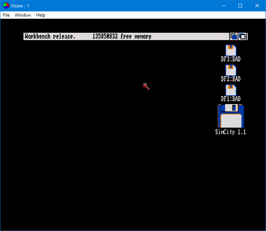Click the Workbench screen-to-front gadget
Viewport: 266px width, 231px height.
242,36
